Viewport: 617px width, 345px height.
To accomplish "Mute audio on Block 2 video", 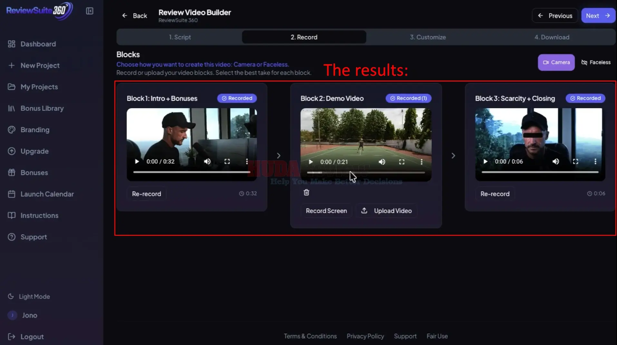I will pyautogui.click(x=382, y=161).
